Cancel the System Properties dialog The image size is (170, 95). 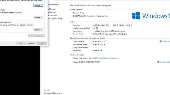click(x=31, y=43)
